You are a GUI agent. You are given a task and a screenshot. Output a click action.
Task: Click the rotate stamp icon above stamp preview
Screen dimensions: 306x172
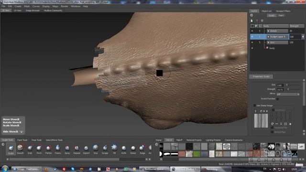pyautogui.click(x=261, y=111)
